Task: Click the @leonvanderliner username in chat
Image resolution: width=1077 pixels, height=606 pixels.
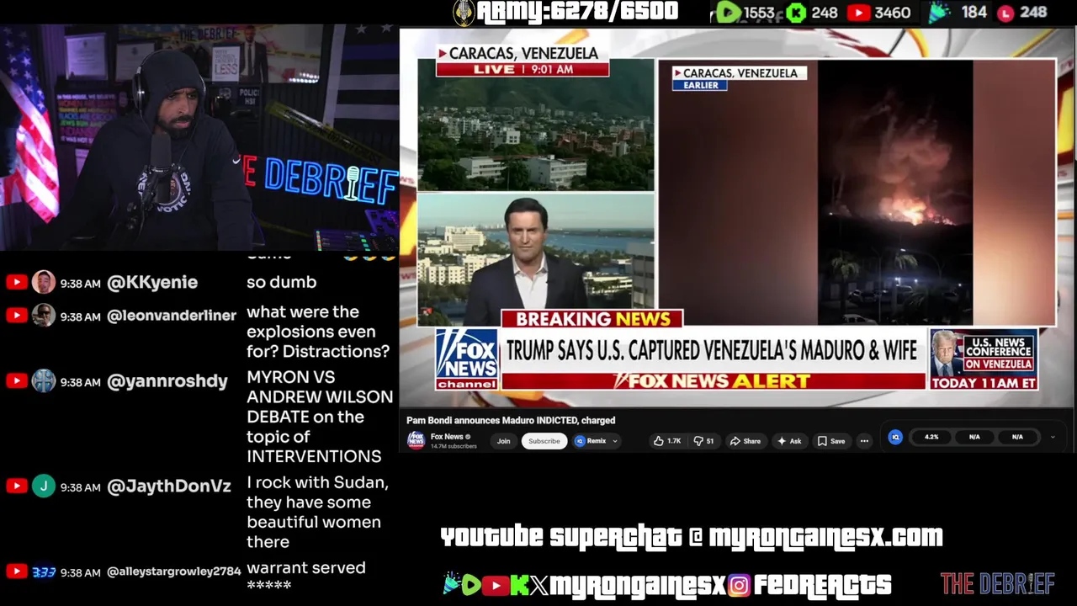Action: tap(172, 316)
